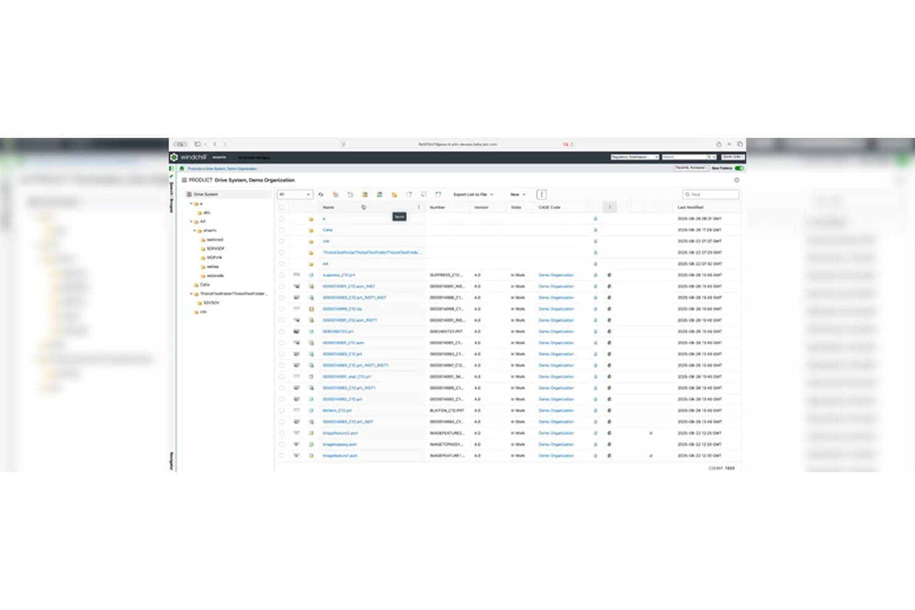This screenshot has height=610, width=915.
Task: Collapse the ThisIsATestFolder node in the tree
Action: 191,294
